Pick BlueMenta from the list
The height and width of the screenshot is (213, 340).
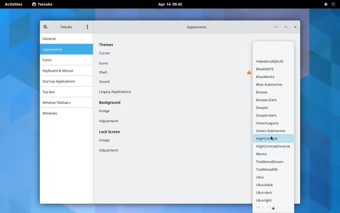(x=273, y=77)
